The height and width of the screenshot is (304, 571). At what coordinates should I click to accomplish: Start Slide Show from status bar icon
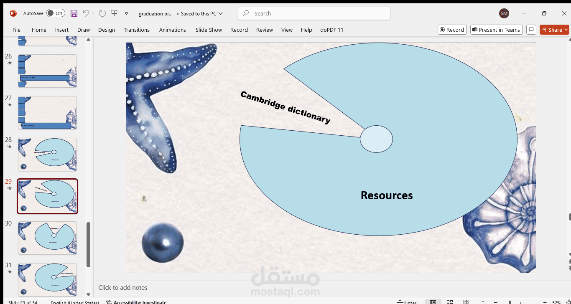pos(483,302)
